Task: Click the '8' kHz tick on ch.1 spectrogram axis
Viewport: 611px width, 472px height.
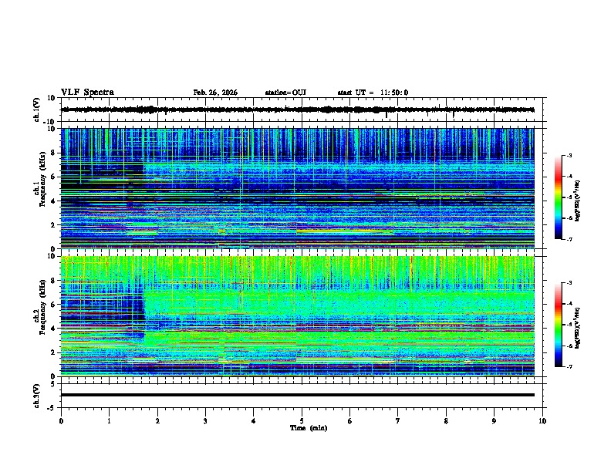Action: click(x=54, y=153)
